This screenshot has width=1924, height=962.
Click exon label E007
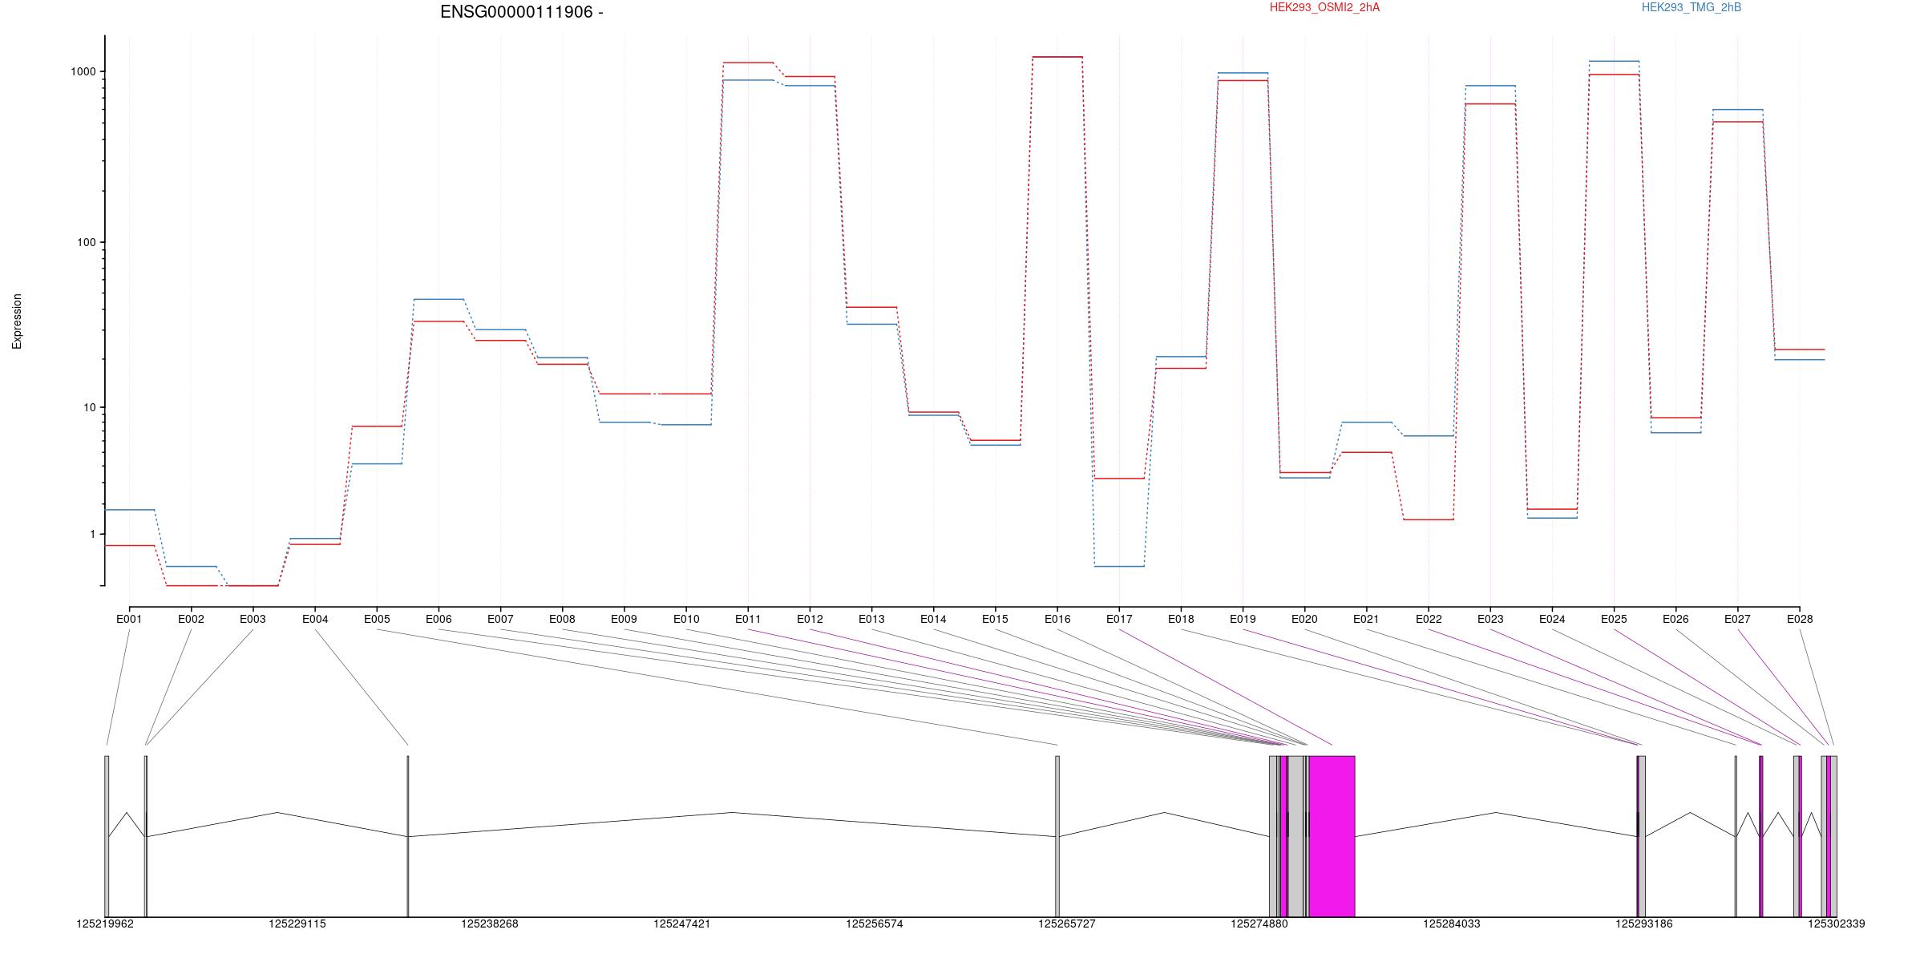click(500, 619)
